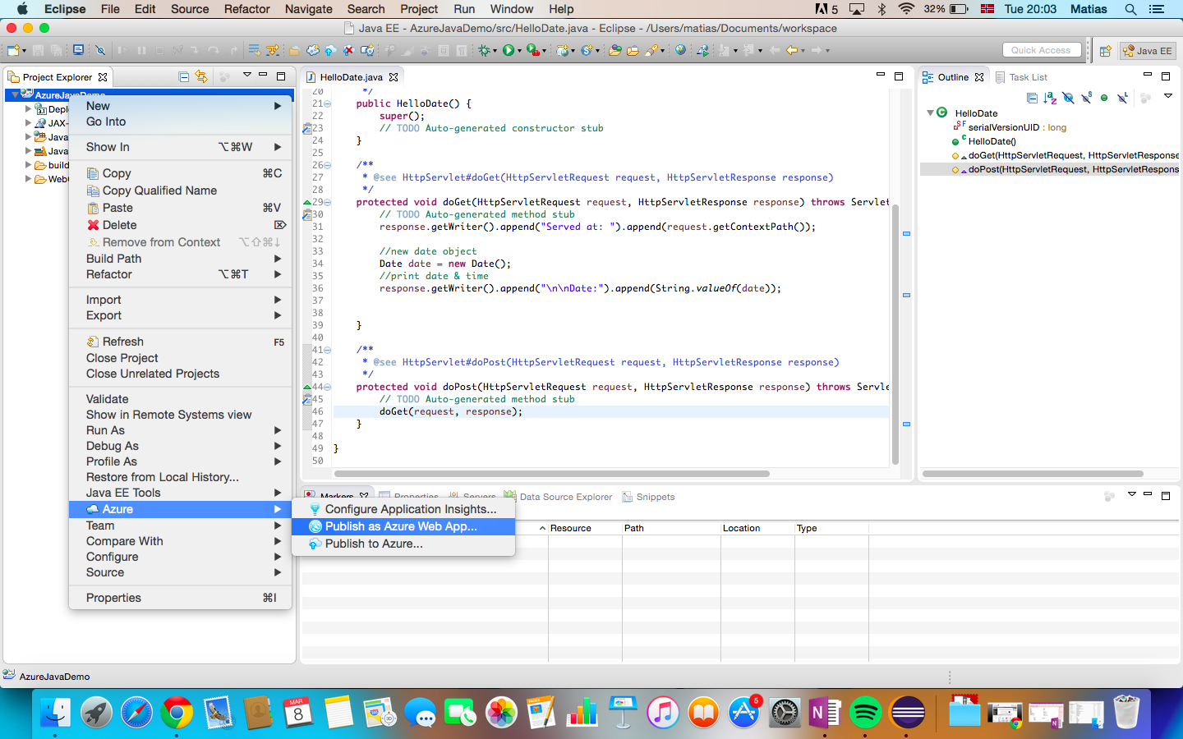The image size is (1183, 739).
Task: Open the Outline view menu dropdown
Action: 1168,96
